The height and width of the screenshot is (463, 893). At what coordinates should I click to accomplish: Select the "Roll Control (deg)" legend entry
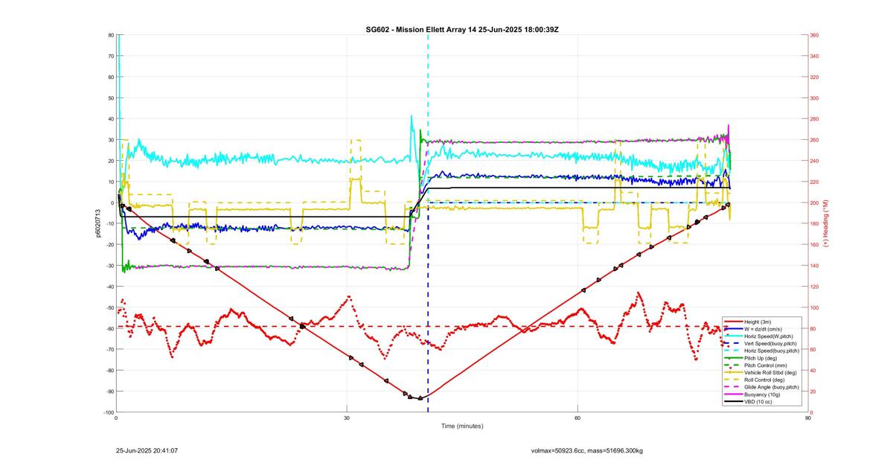[765, 380]
